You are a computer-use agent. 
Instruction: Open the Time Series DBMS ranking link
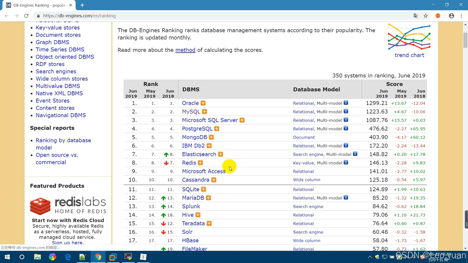click(60, 49)
